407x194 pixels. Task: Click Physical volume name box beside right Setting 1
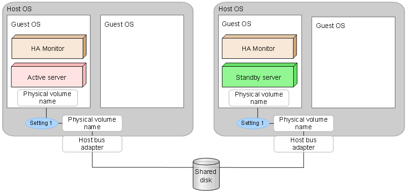pos(304,123)
